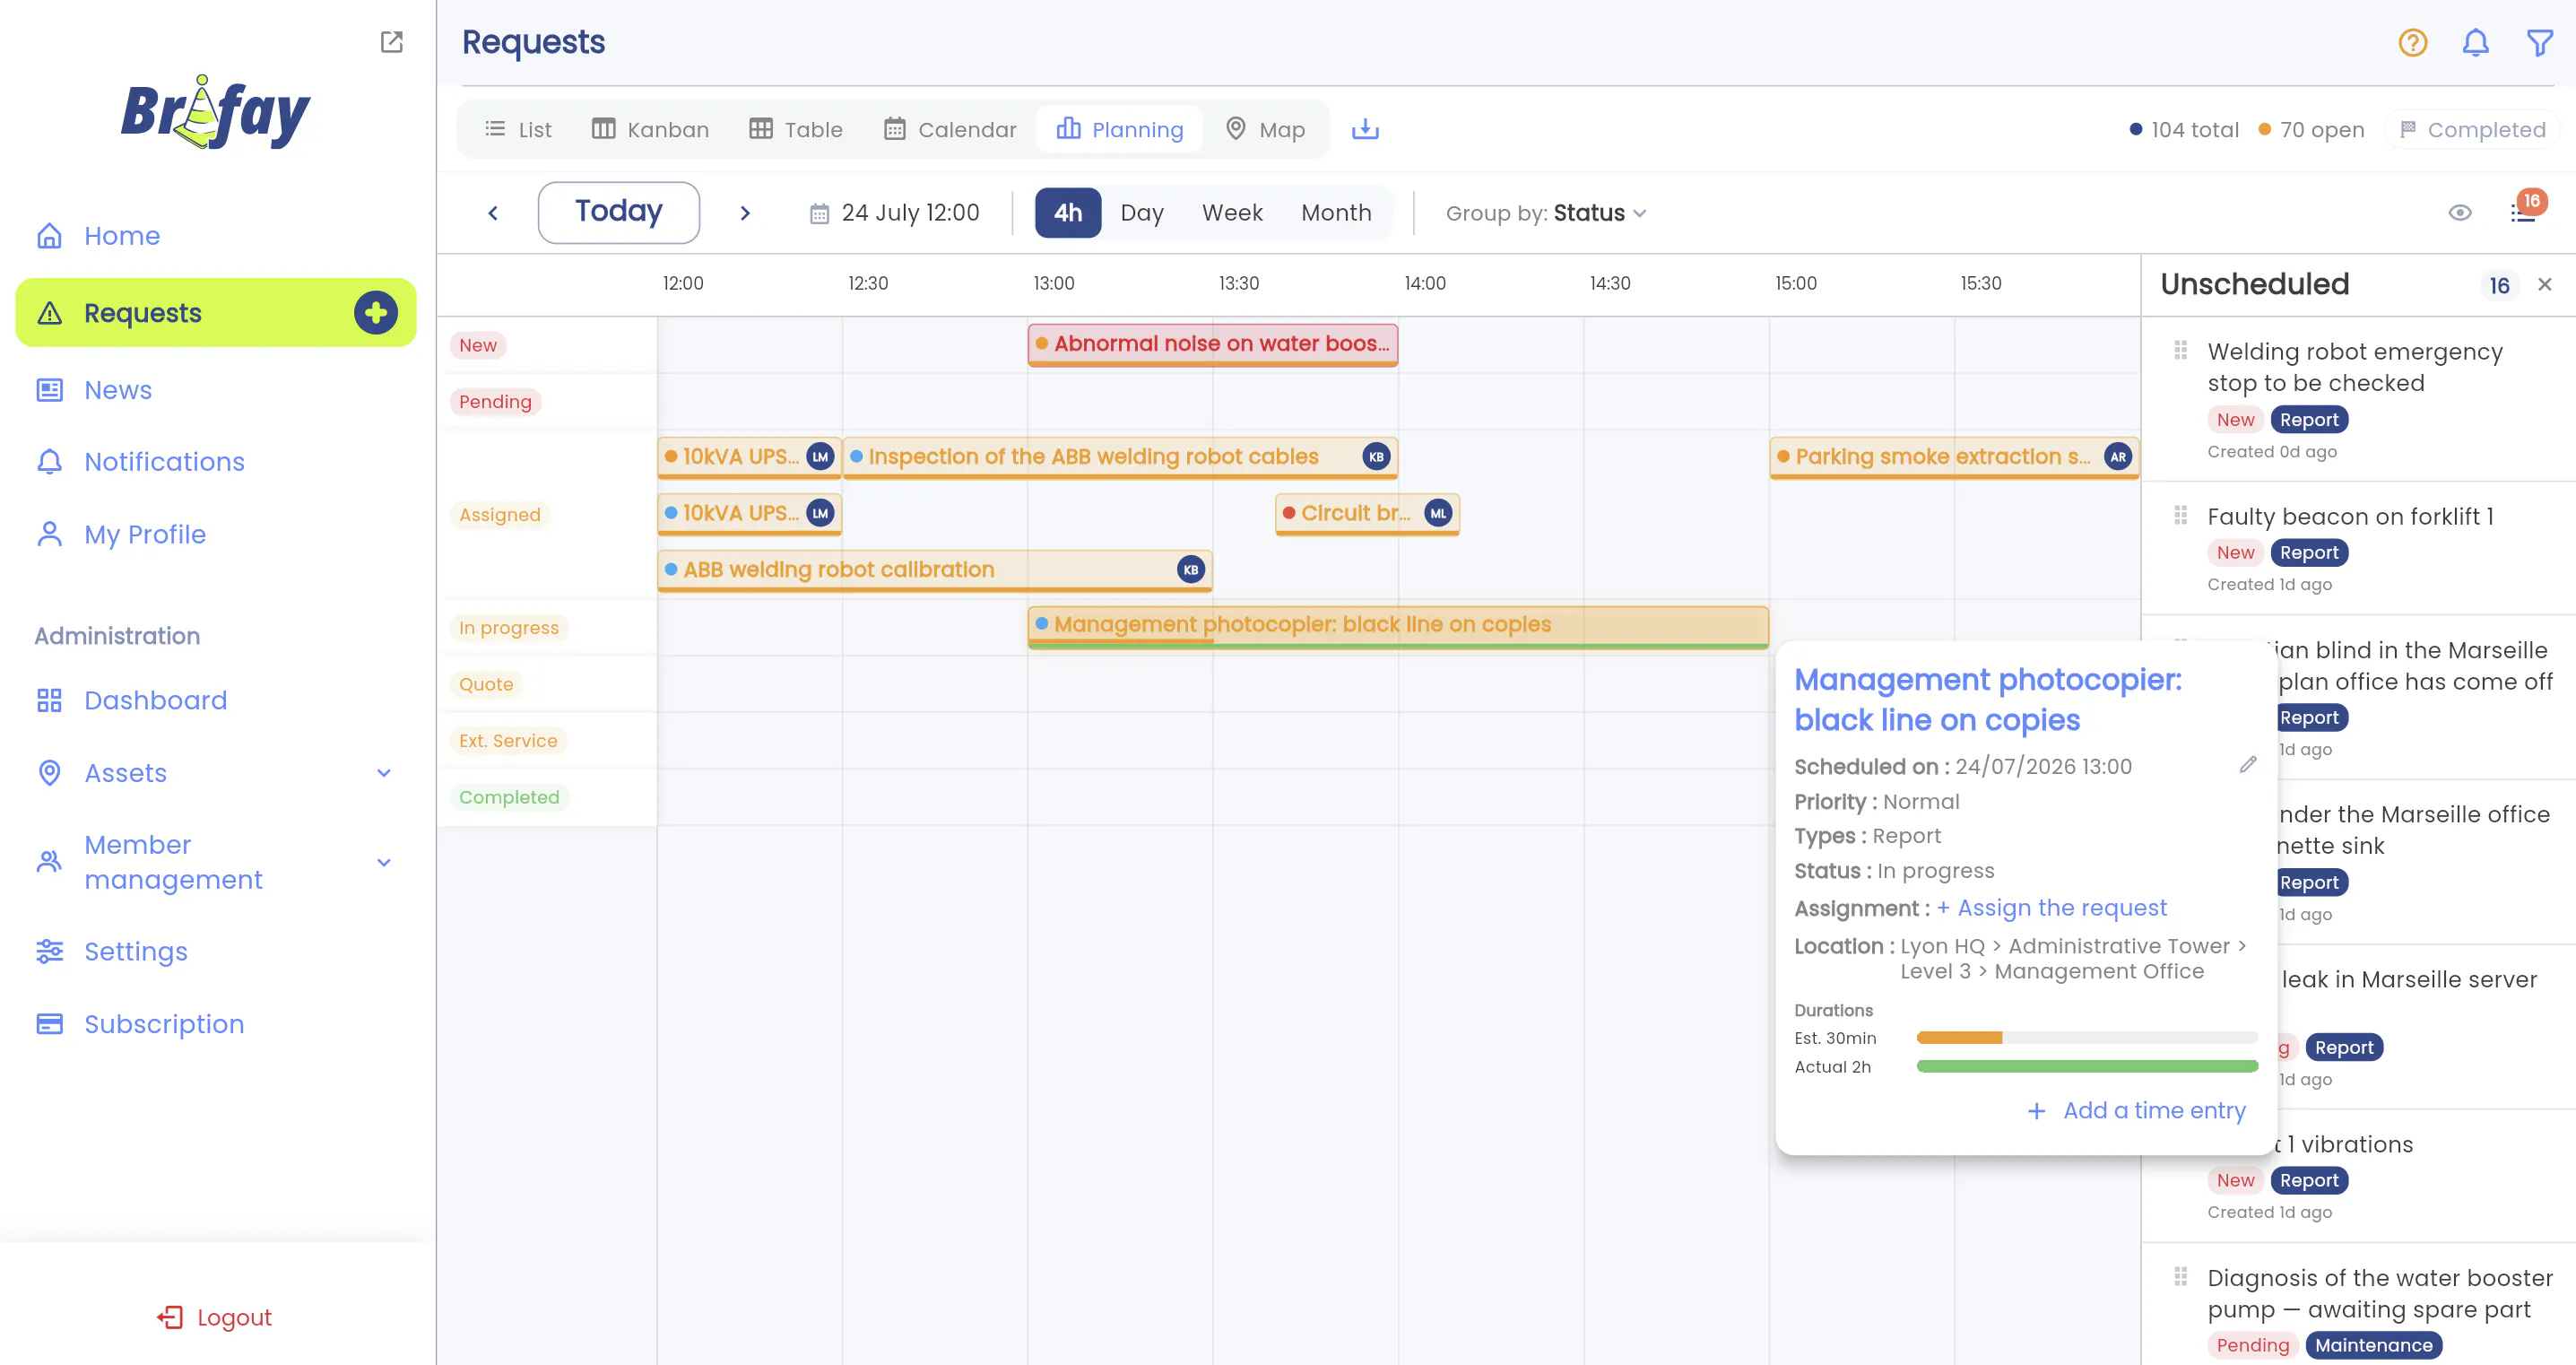Export requests with the download icon
Image resolution: width=2576 pixels, height=1365 pixels.
[x=1365, y=130]
